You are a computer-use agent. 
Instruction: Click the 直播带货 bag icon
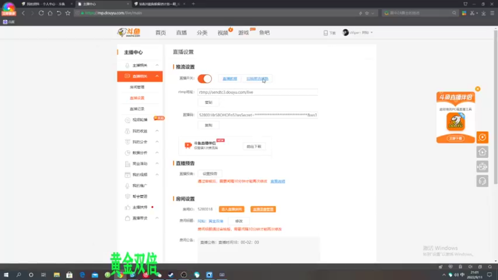tap(128, 218)
